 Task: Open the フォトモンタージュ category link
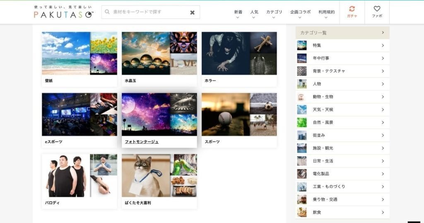(x=142, y=142)
